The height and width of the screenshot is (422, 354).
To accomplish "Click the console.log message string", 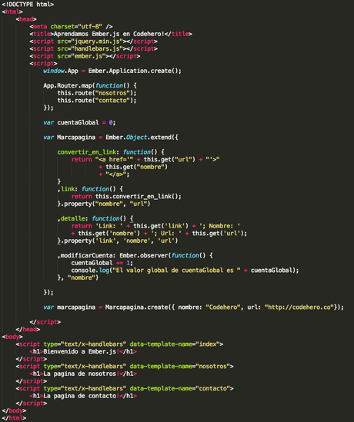I will tap(176, 271).
